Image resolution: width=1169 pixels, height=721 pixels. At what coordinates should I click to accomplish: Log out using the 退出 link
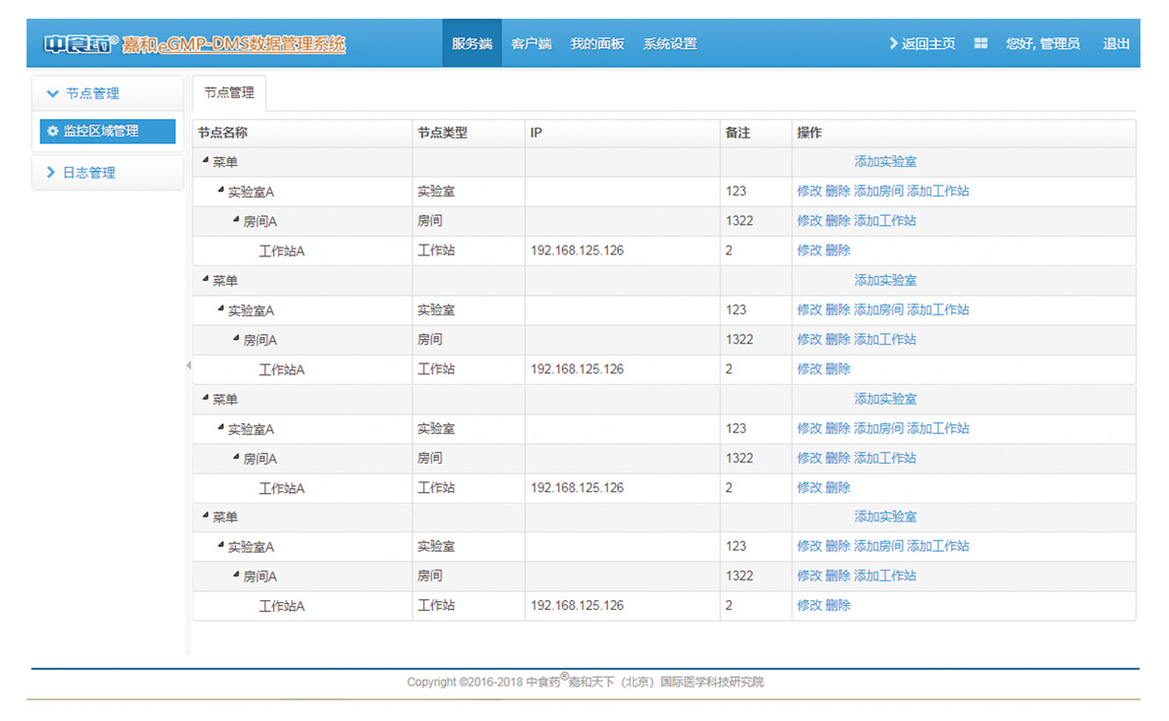tap(1116, 44)
